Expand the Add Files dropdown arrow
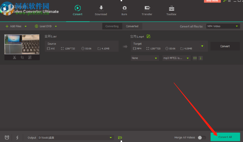This screenshot has width=243, height=142. 26,26
